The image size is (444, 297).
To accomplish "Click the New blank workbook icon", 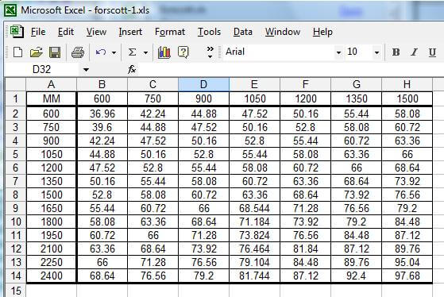I will tap(17, 52).
